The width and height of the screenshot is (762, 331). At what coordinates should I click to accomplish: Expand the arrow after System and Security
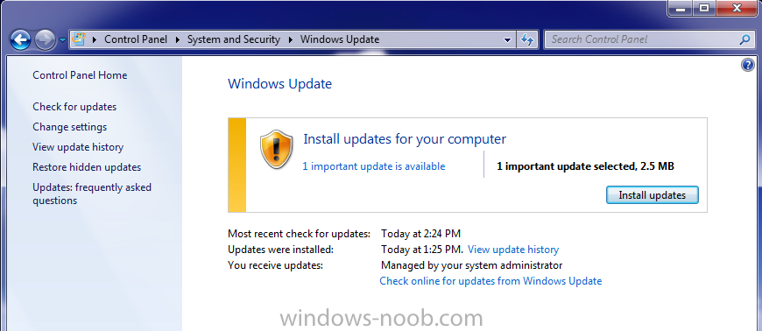[x=291, y=39]
